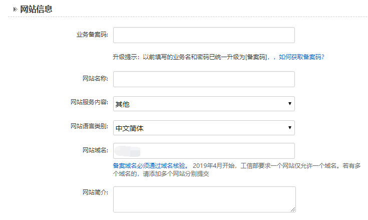Click the 网站服务内容 field label

coord(89,102)
